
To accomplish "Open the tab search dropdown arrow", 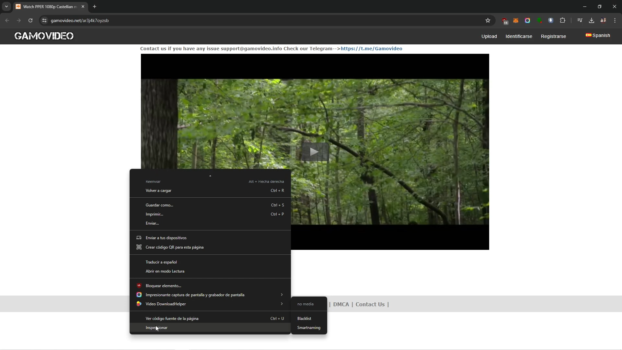I will [x=6, y=6].
